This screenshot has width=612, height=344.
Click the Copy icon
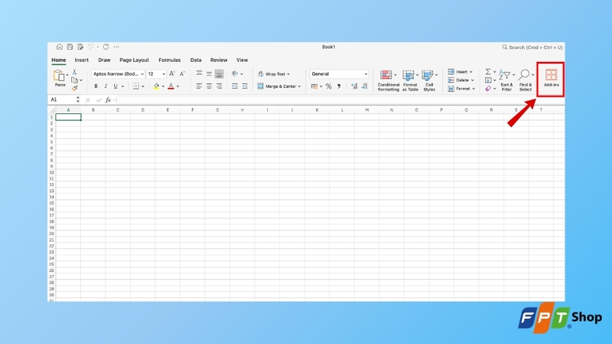click(74, 80)
